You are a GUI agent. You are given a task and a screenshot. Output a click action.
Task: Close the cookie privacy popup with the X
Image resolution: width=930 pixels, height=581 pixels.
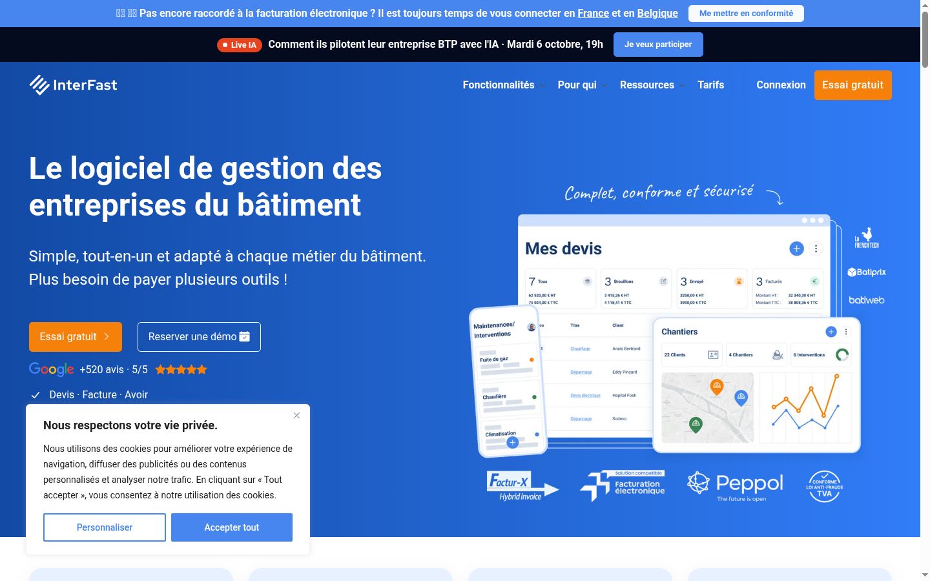[x=296, y=415]
